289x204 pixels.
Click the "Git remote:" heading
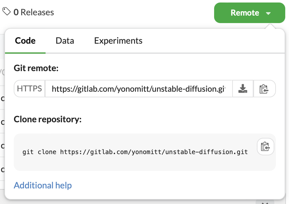click(36, 68)
